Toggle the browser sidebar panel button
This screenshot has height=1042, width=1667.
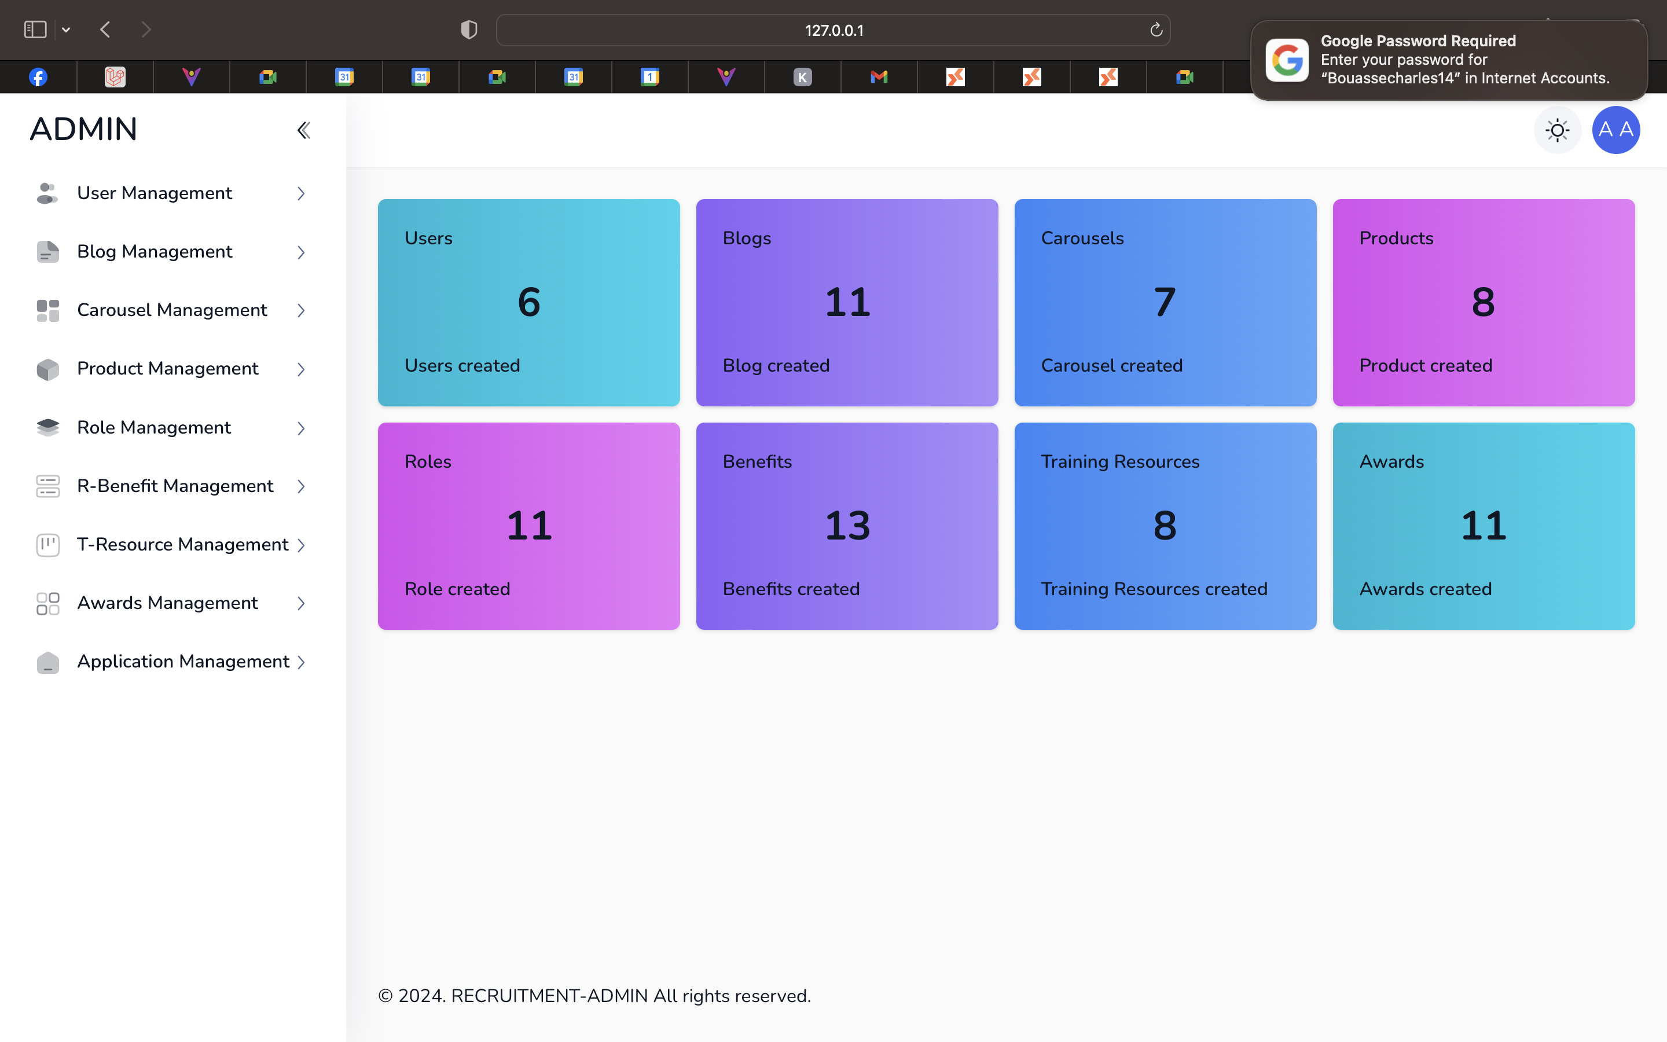click(x=35, y=30)
